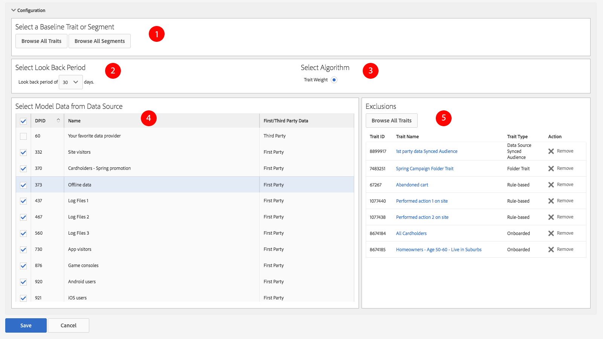Open the look back period dropdown

point(71,82)
